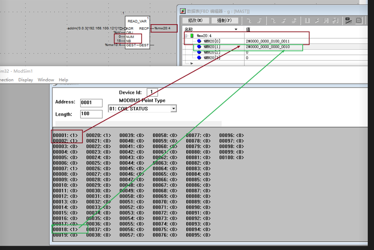Open the MODBUS Point Type dropdown

(173, 109)
